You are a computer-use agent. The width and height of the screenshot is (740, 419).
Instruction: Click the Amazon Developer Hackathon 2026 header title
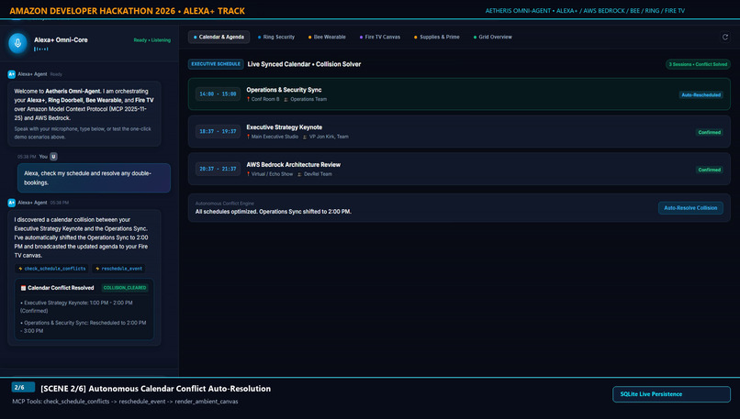click(x=128, y=11)
